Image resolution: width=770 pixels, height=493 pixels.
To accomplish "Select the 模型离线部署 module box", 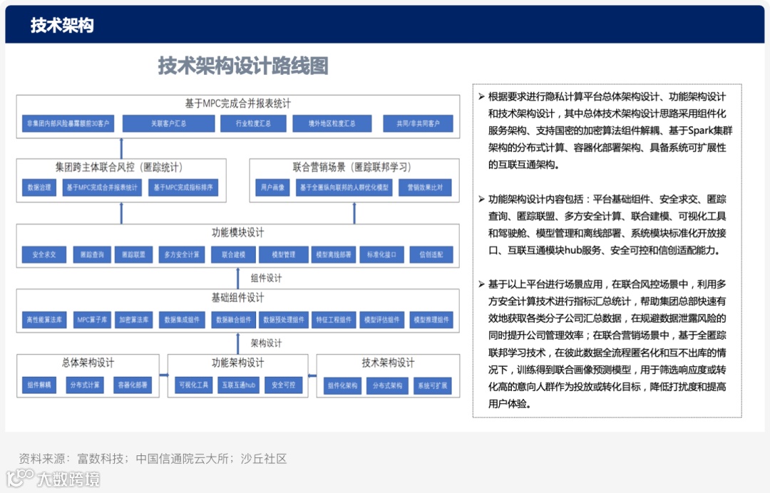I will [x=334, y=254].
